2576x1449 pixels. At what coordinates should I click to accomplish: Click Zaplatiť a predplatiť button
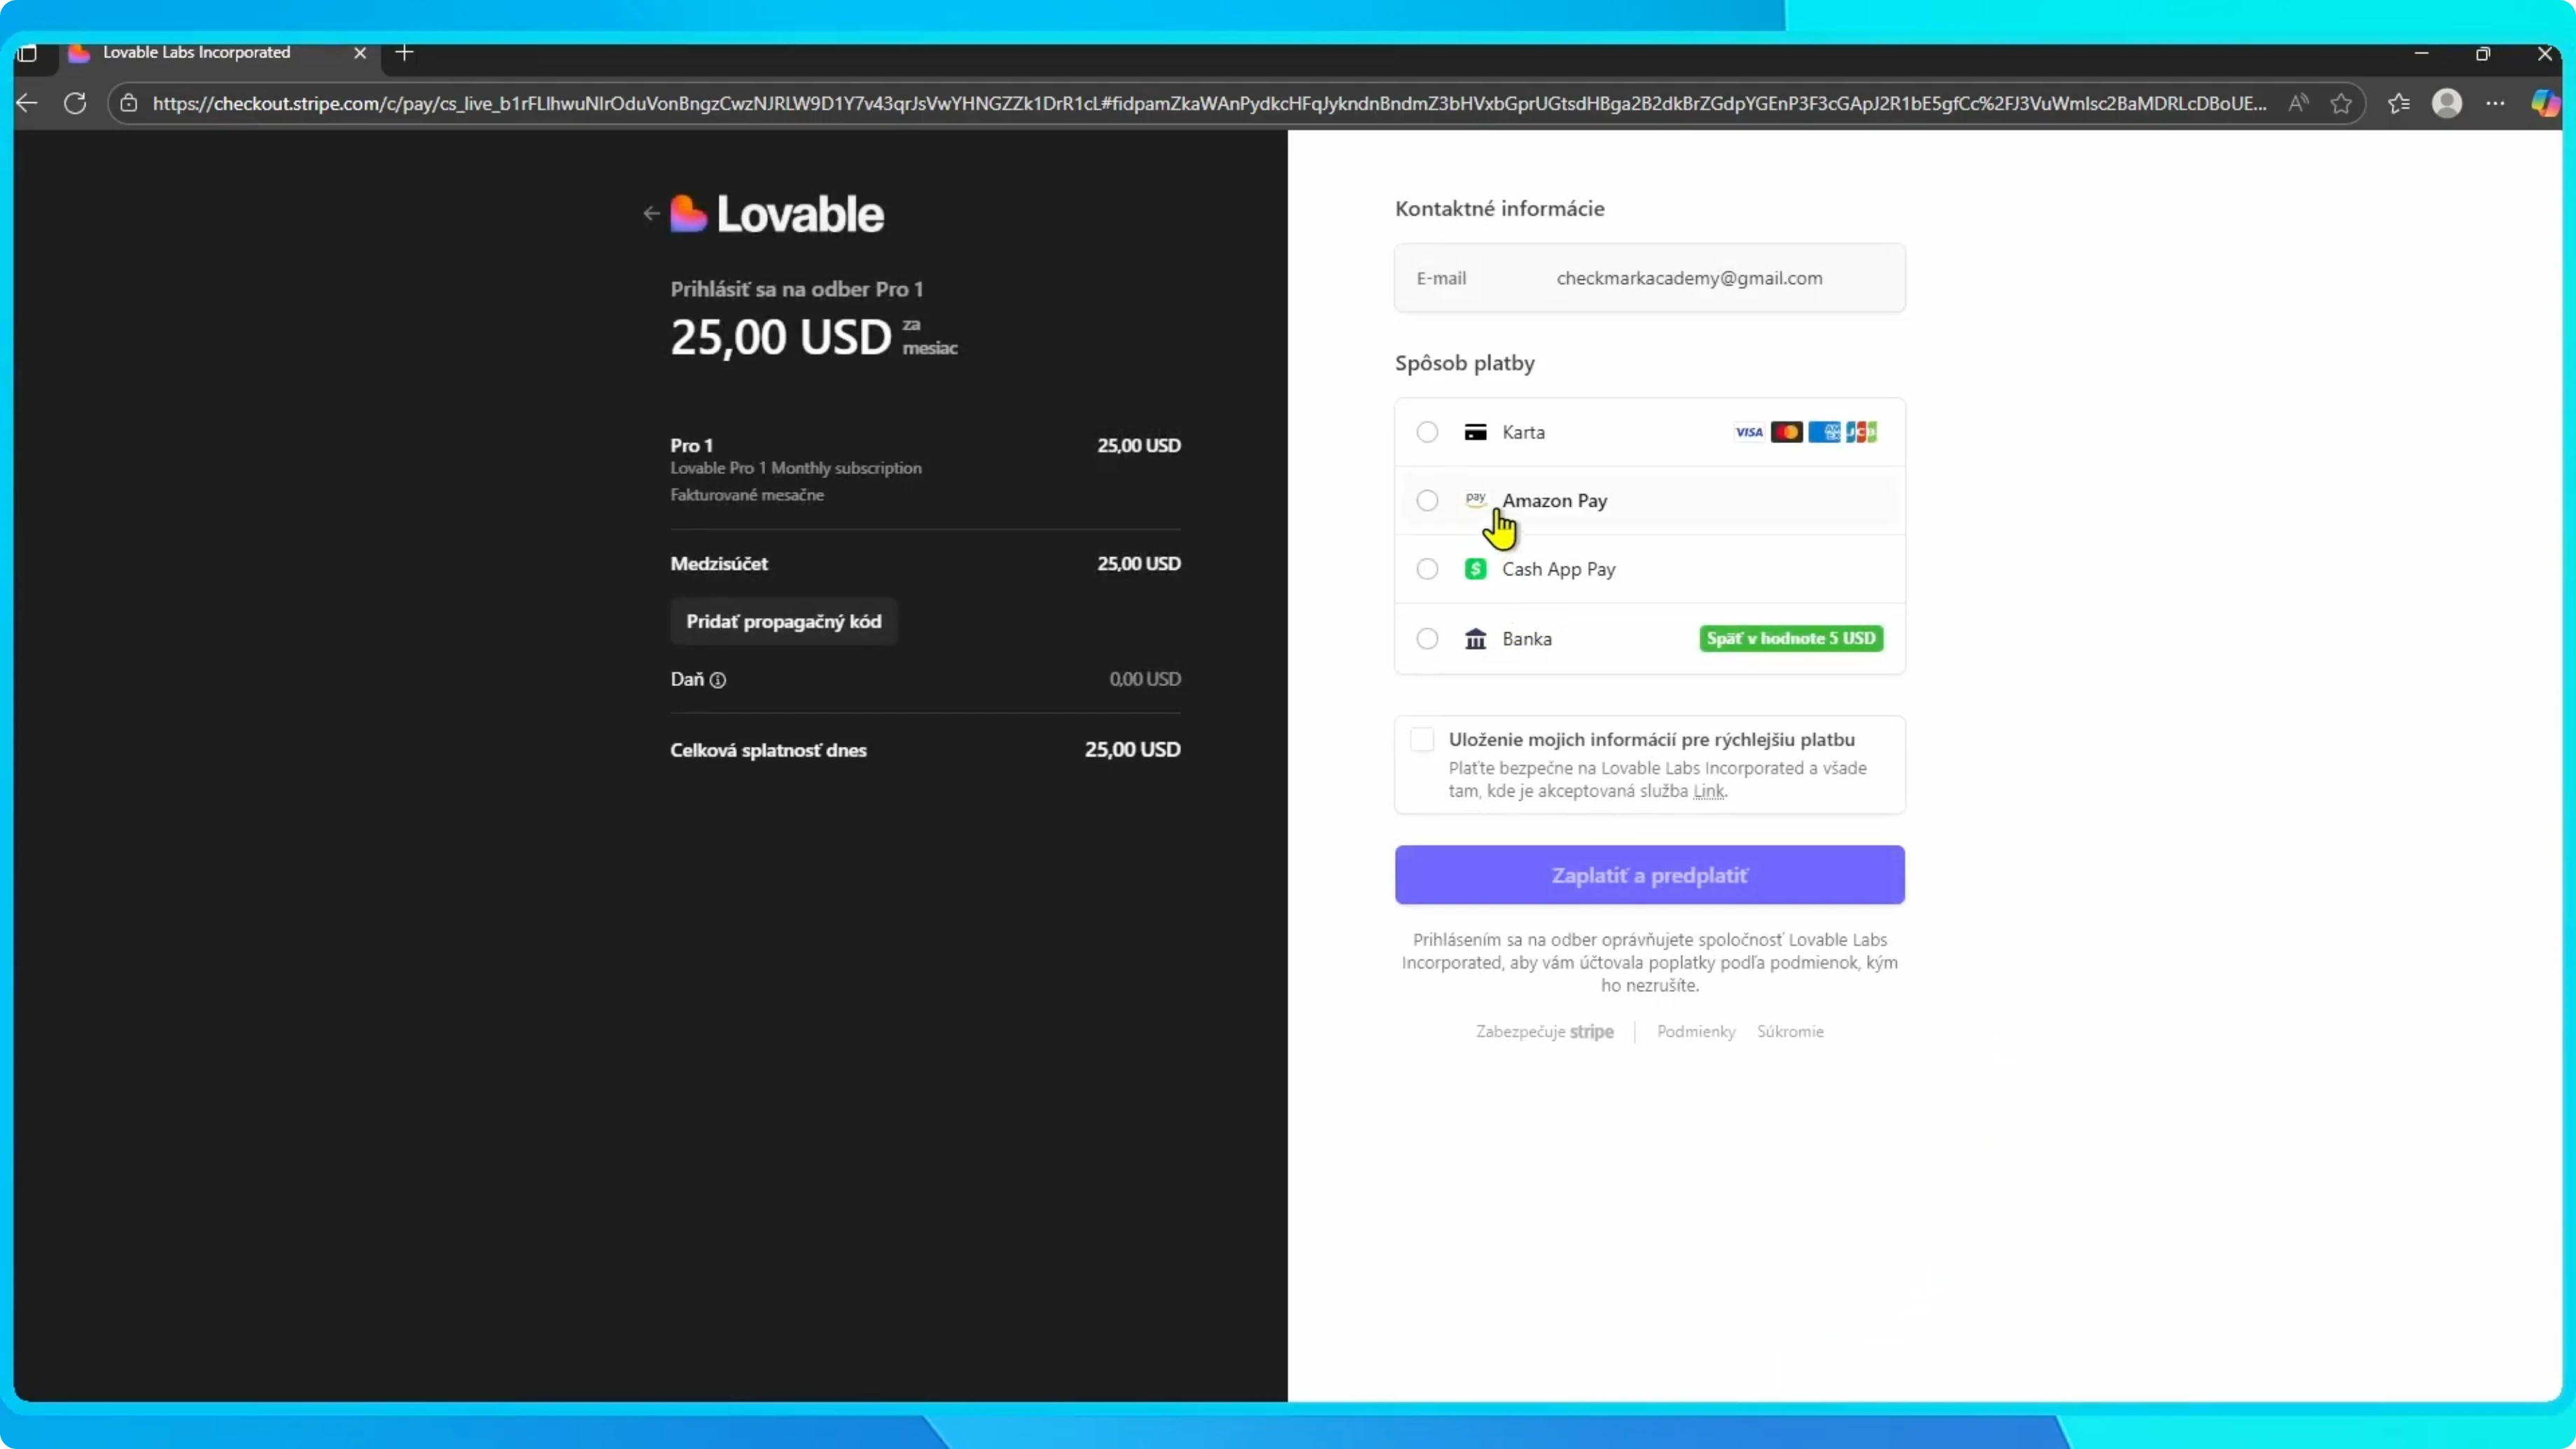(x=1649, y=875)
